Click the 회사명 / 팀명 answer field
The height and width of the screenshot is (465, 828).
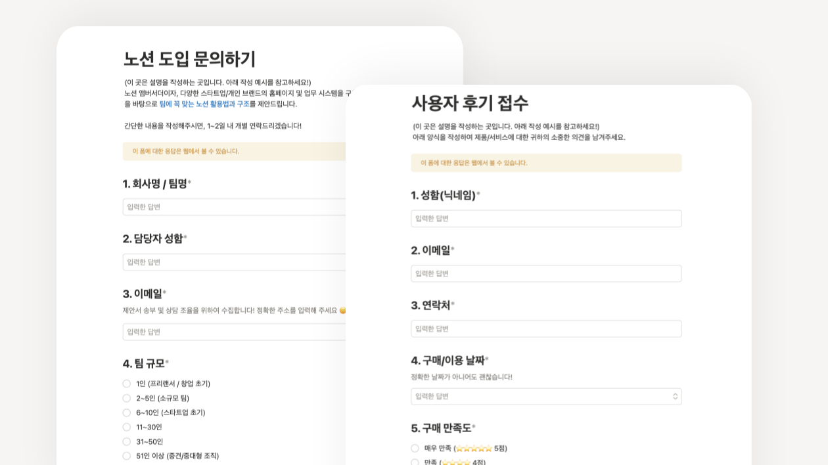tap(234, 207)
